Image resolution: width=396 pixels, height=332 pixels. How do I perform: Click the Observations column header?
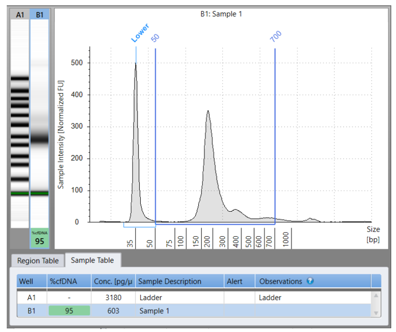click(313, 281)
